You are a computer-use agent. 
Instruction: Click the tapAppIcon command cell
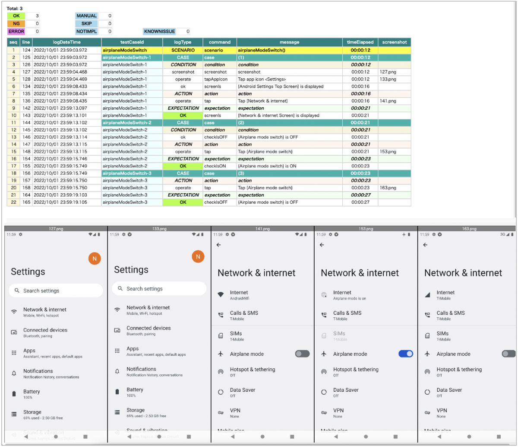tap(220, 79)
